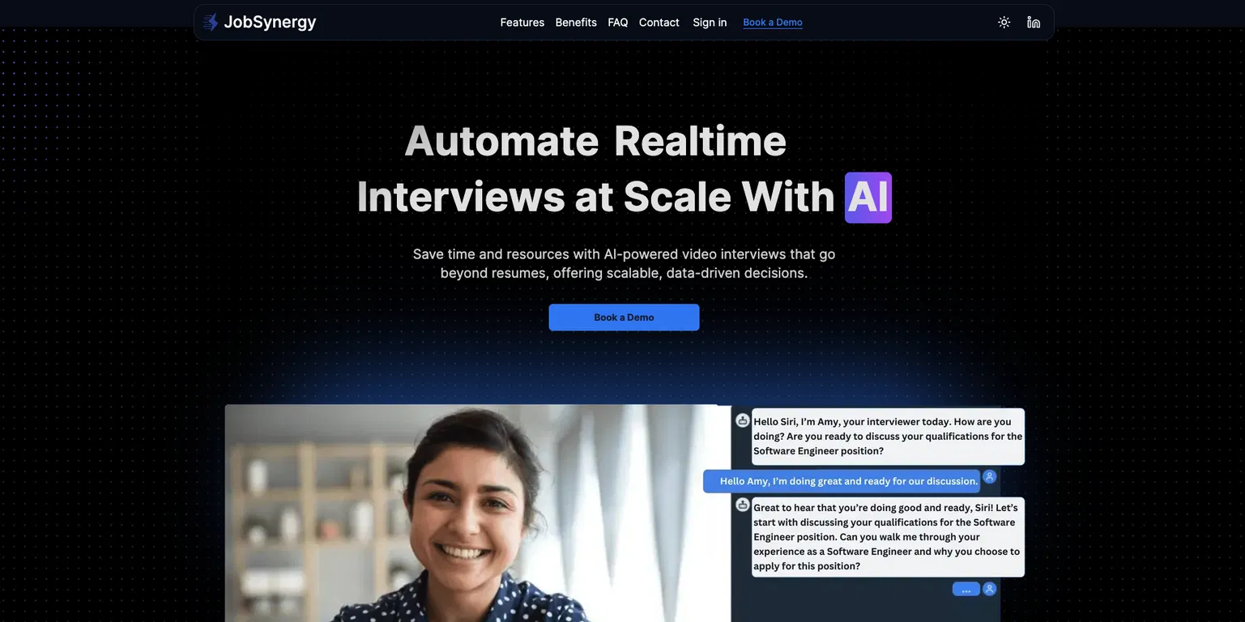Click the 'Hello Siri, I'm Amy' chat message
This screenshot has width=1245, height=622.
tap(888, 437)
